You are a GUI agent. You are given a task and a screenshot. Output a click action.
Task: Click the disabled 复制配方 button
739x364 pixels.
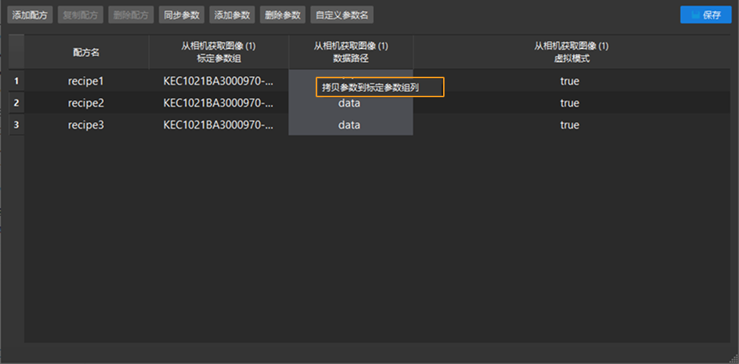pyautogui.click(x=81, y=15)
